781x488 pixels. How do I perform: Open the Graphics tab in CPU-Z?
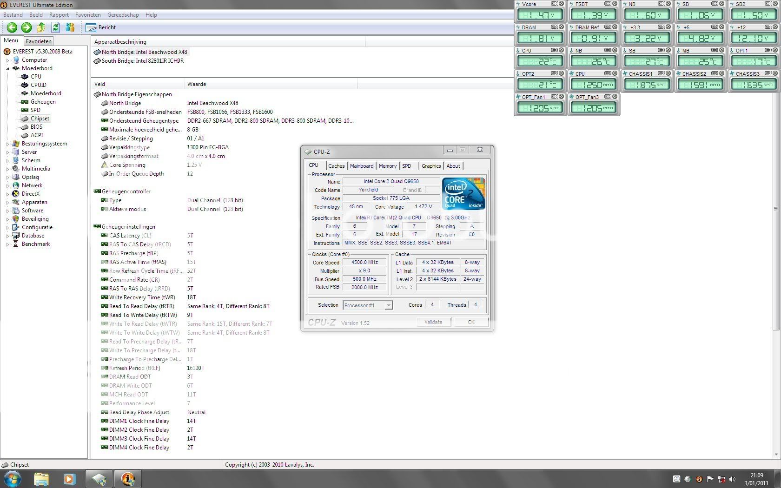click(431, 166)
